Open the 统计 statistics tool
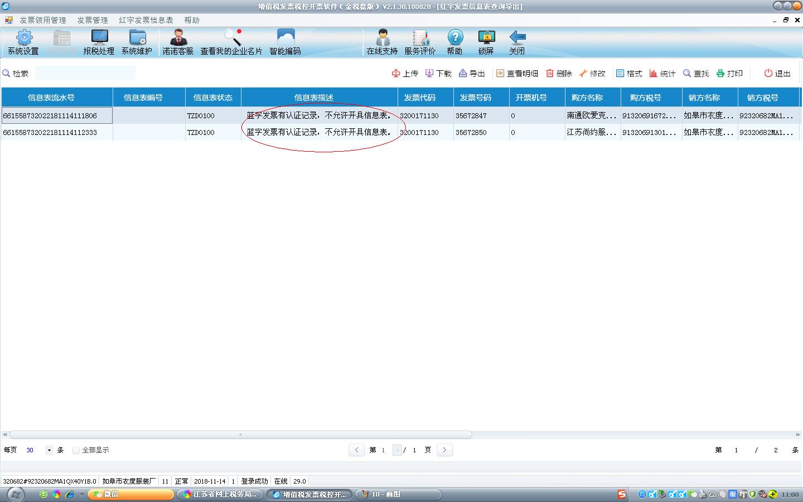The width and height of the screenshot is (803, 502). (662, 74)
